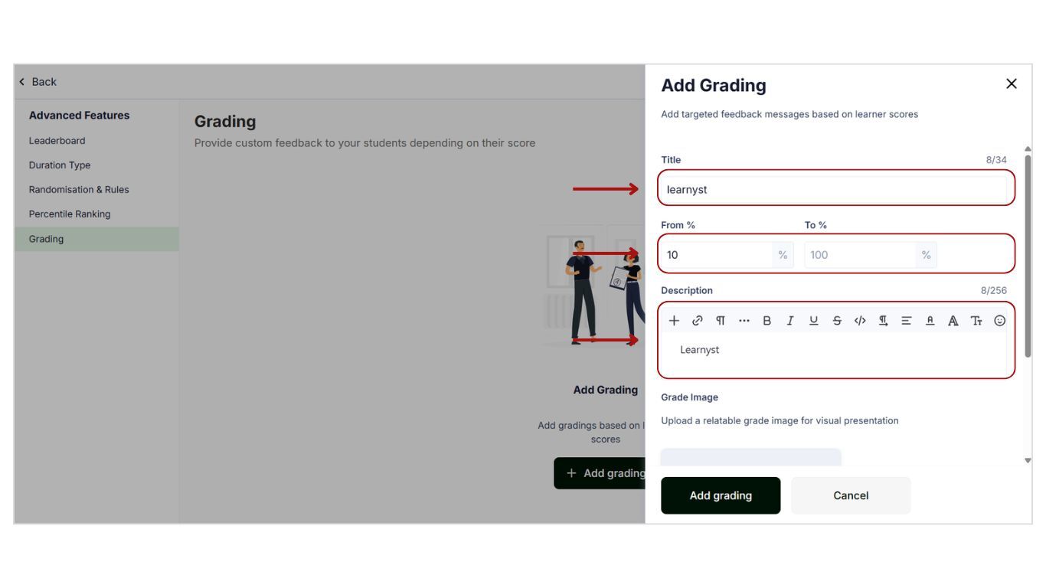
Task: Click the Advanced Features heading
Action: pos(80,116)
